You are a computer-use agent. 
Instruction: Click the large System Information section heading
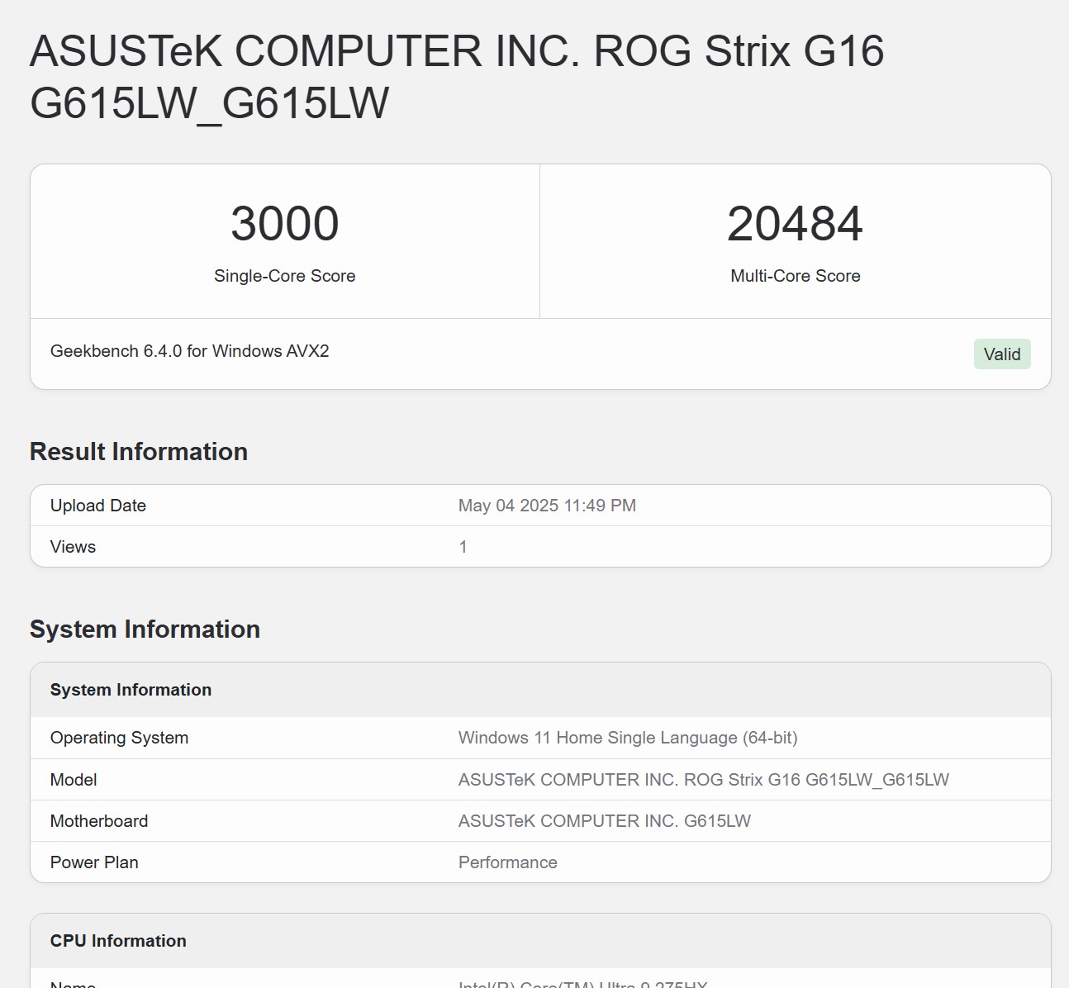click(x=145, y=629)
